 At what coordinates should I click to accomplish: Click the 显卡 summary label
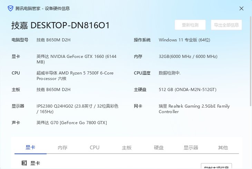click(x=16, y=56)
